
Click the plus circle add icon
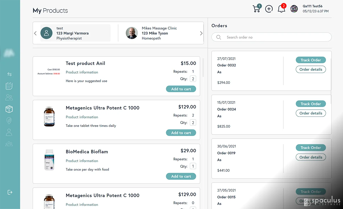[x=269, y=9]
